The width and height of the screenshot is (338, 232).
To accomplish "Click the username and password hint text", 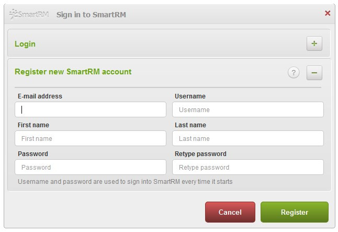I will pos(125,182).
